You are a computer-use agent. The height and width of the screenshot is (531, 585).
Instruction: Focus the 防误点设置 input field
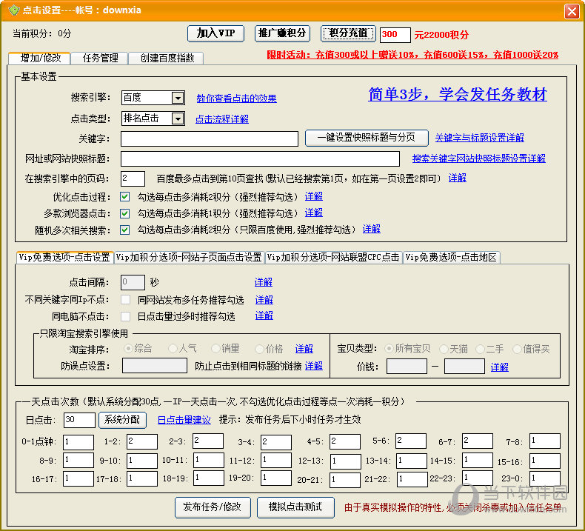tap(155, 366)
